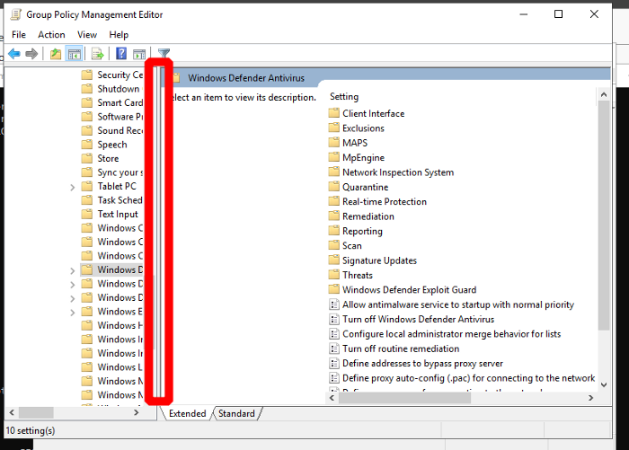Click settings list scroll down arrow

tap(604, 385)
